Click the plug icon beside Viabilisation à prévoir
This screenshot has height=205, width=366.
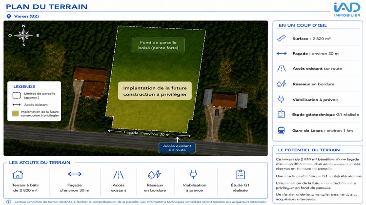point(281,99)
